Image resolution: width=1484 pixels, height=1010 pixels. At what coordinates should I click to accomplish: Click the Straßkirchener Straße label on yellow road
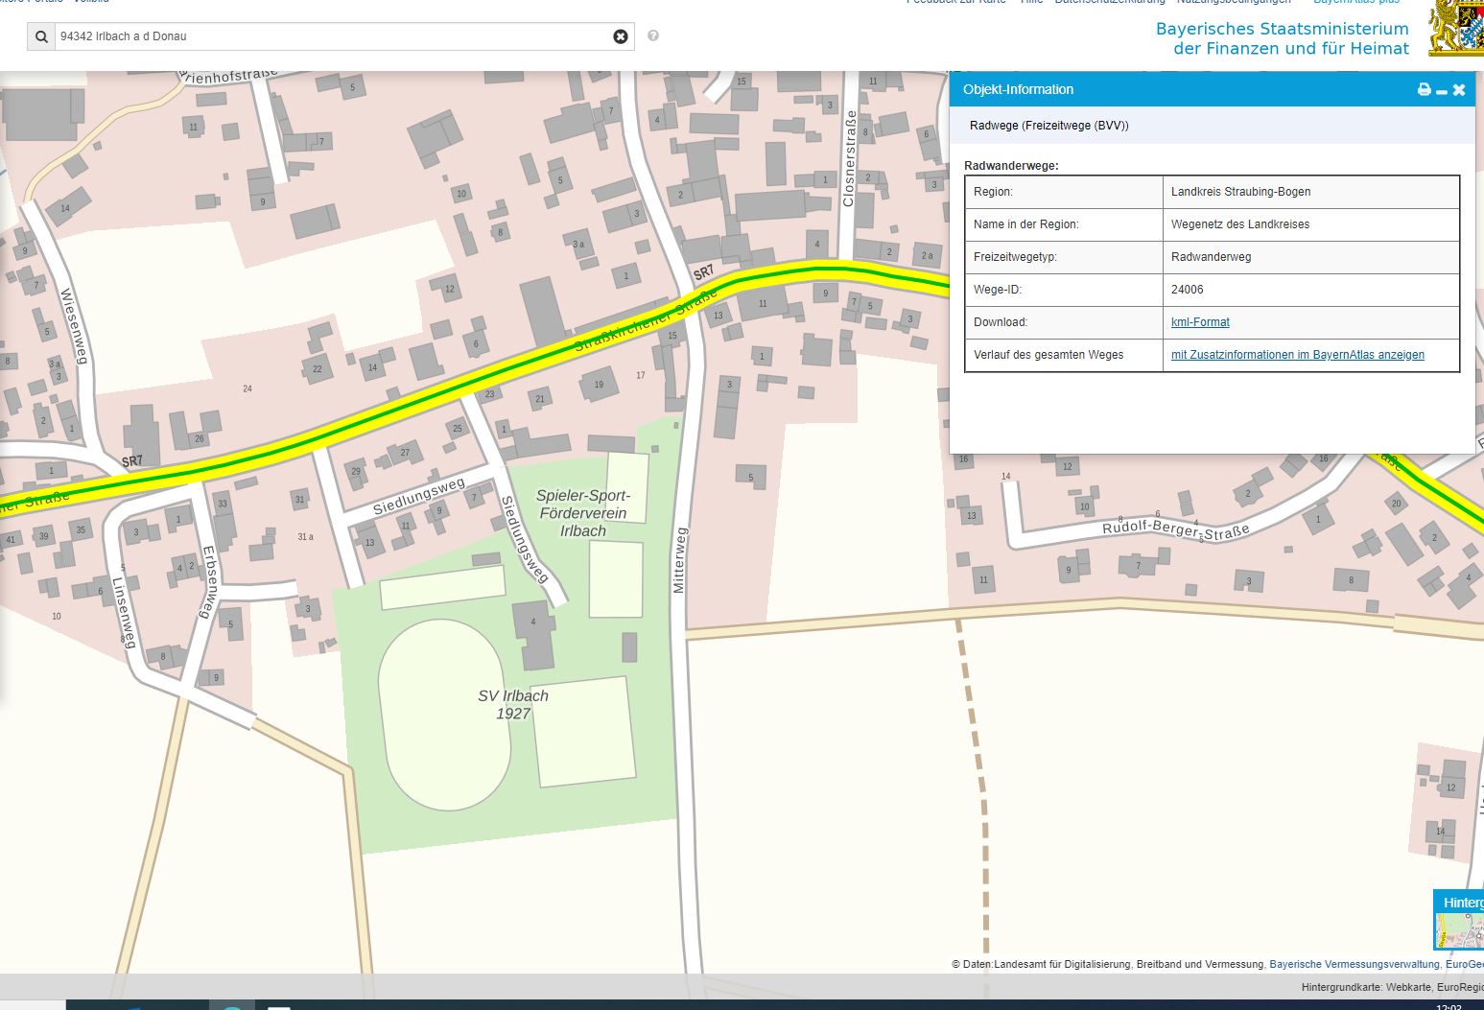click(x=646, y=319)
